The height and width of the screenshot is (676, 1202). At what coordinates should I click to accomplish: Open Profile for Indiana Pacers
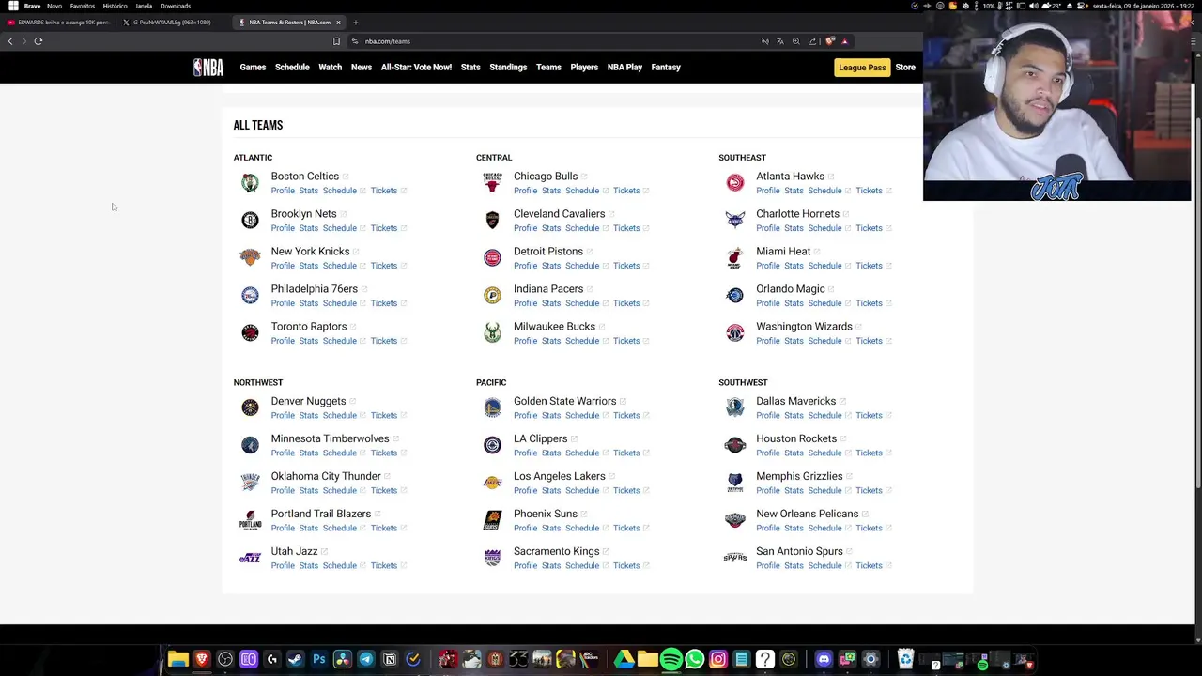pos(525,303)
